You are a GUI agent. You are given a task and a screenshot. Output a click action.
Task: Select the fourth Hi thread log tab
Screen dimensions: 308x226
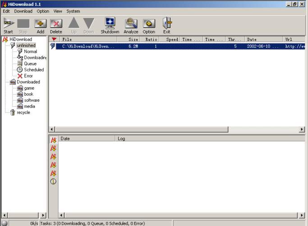[53, 165]
